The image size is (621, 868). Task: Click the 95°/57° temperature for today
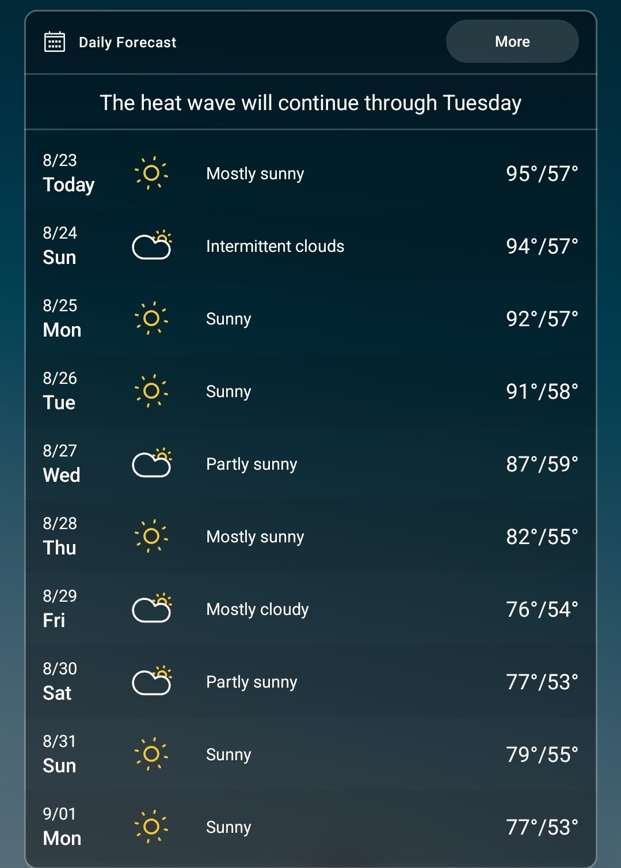click(542, 173)
